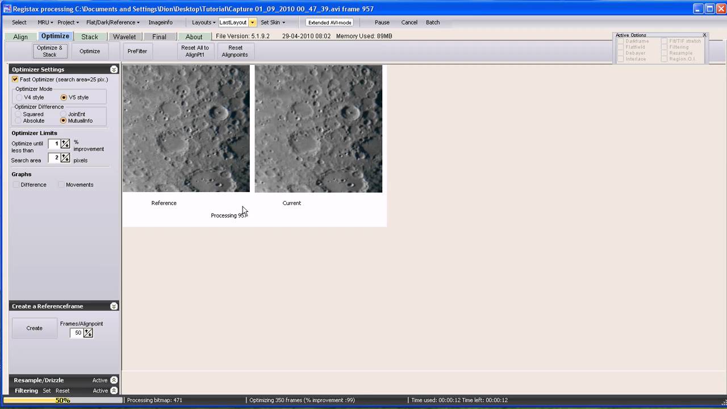This screenshot has height=409, width=727.
Task: Select V4 style optimizer mode
Action: (19, 98)
